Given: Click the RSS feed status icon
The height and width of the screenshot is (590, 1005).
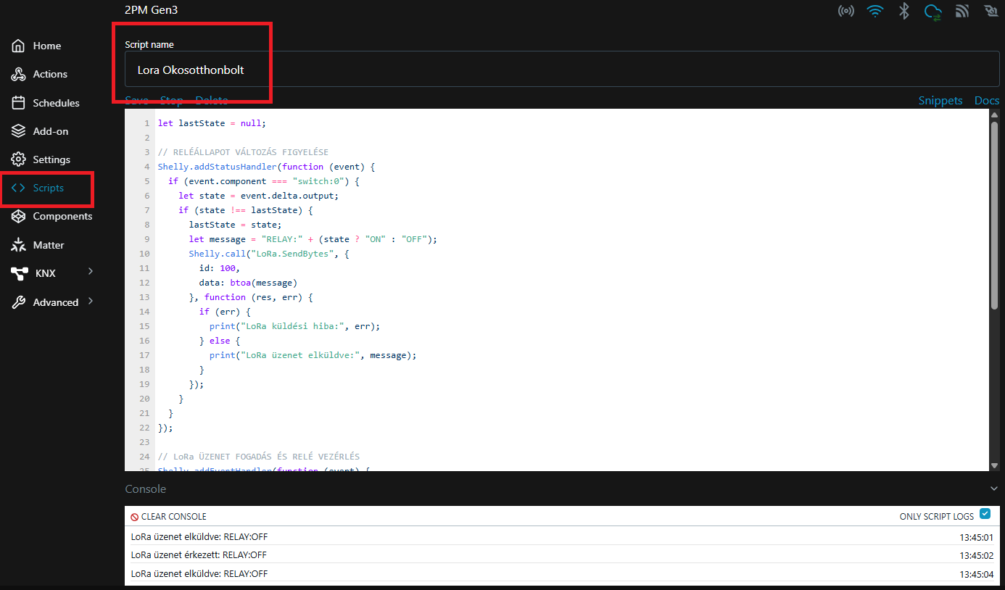Looking at the screenshot, I should (962, 11).
